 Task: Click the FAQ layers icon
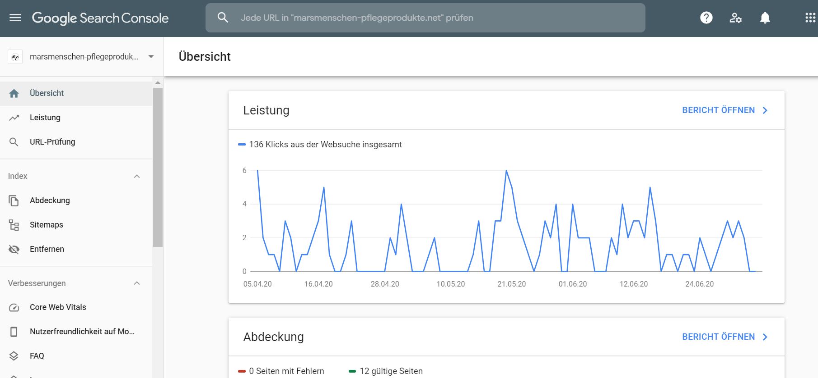14,356
